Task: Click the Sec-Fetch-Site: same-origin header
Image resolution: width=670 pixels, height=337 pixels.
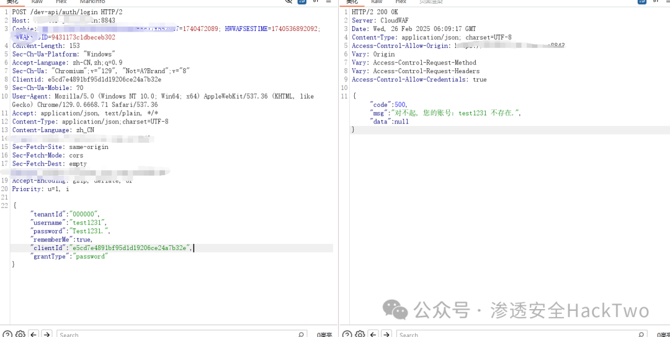Action: (60, 146)
